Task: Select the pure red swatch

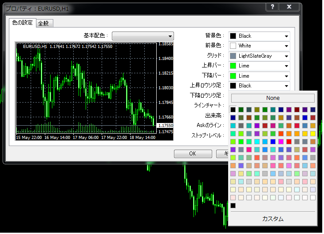Action: click(289, 142)
